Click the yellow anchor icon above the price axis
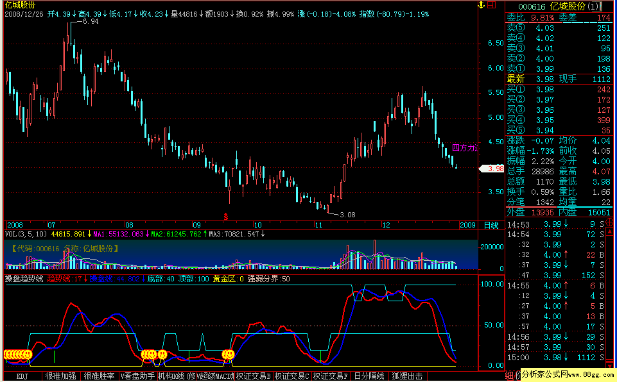The height and width of the screenshot is (382, 617). 481,5
